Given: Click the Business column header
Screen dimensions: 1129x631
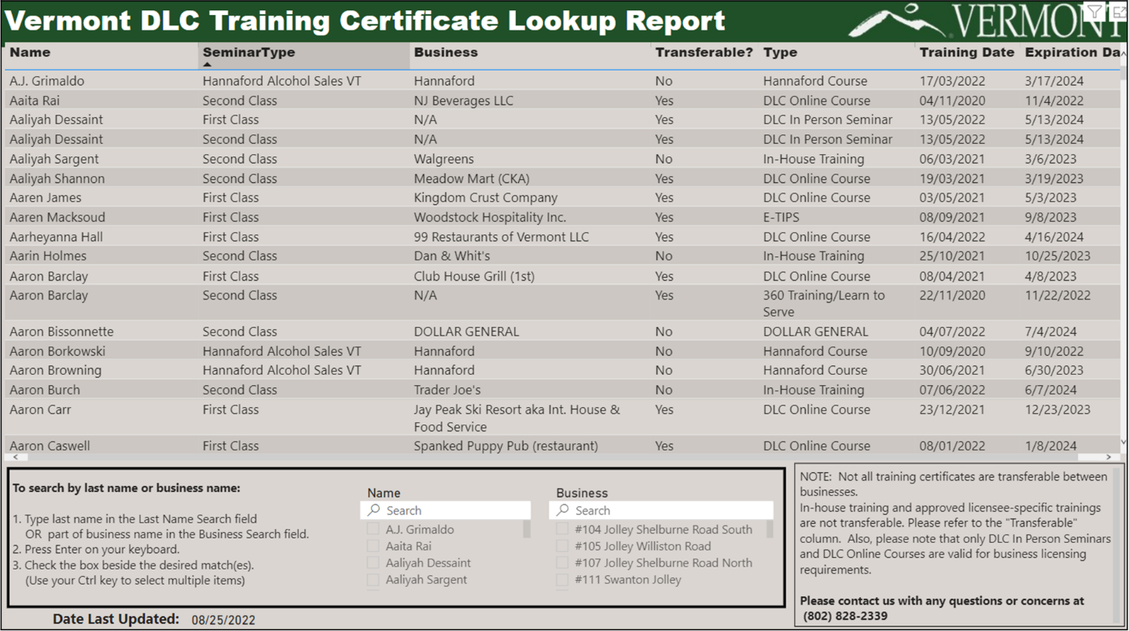Looking at the screenshot, I should pyautogui.click(x=446, y=53).
